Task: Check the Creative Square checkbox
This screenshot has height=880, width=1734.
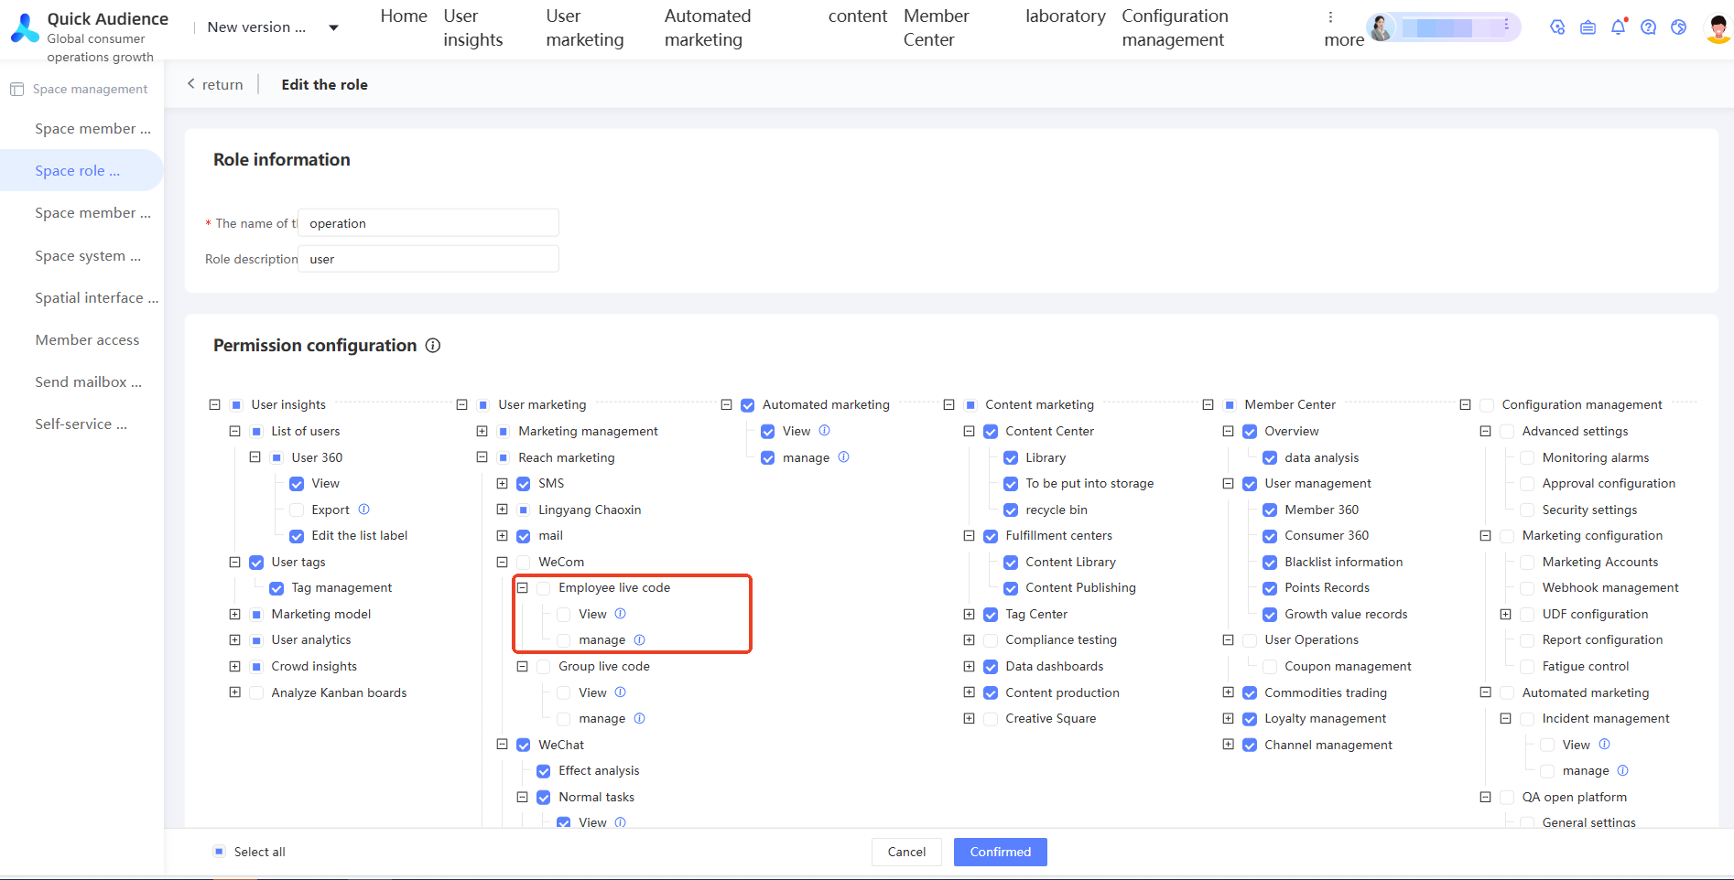Action: point(991,719)
